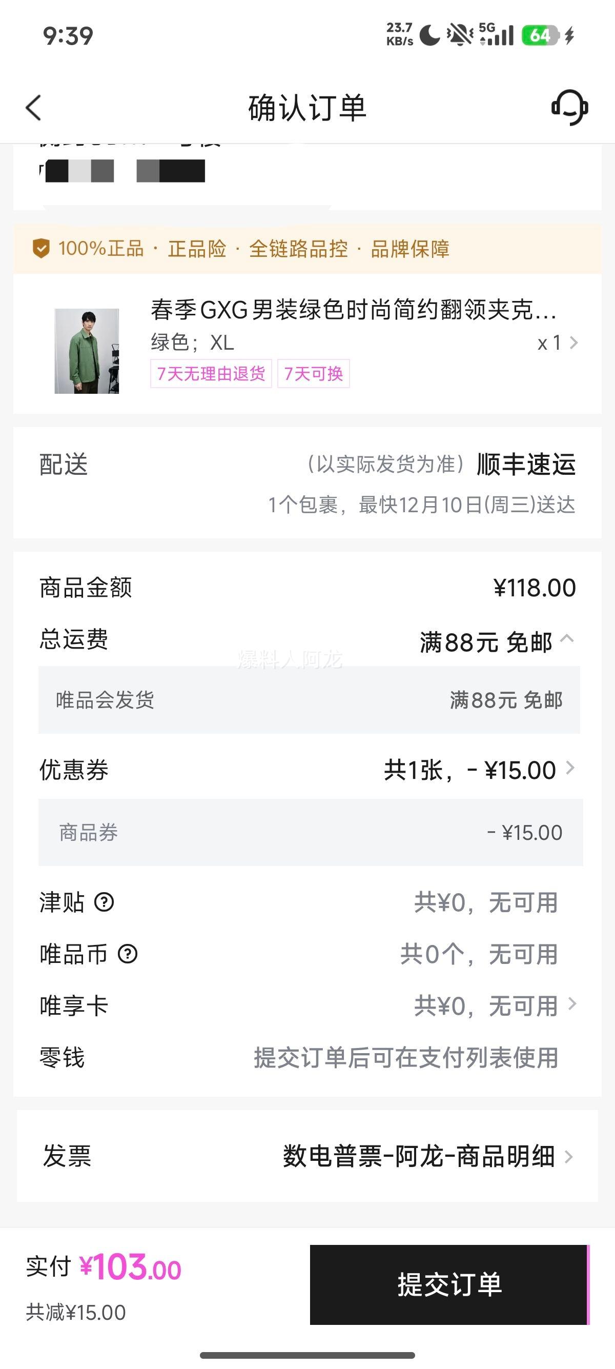Tap the 唯品币 help question icon
The height and width of the screenshot is (1369, 615).
pos(128,954)
